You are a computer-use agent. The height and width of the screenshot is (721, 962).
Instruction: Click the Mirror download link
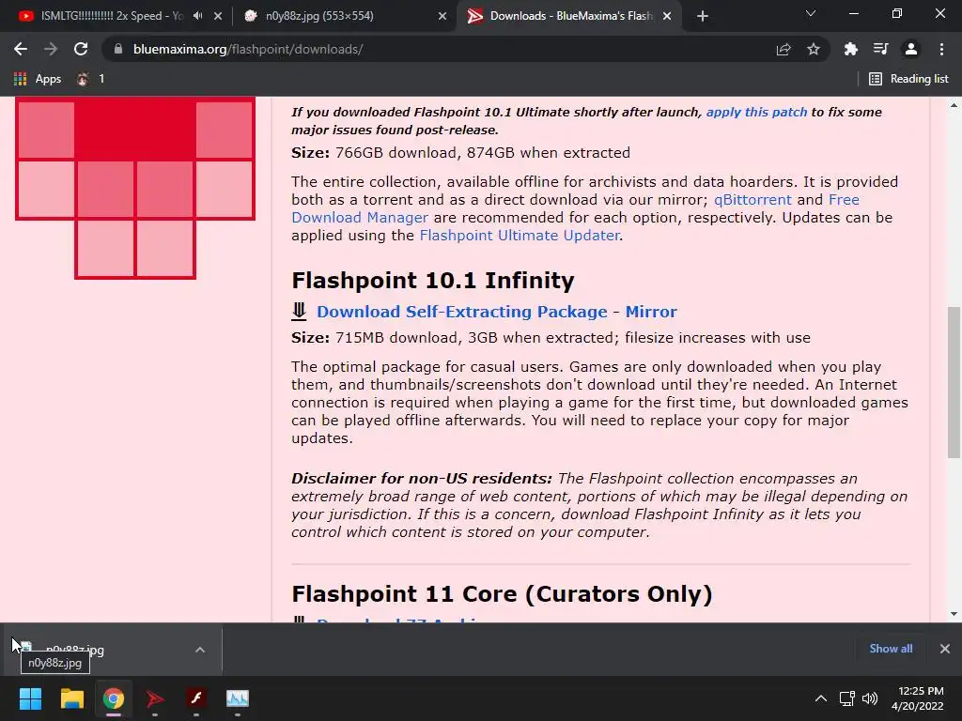click(651, 312)
